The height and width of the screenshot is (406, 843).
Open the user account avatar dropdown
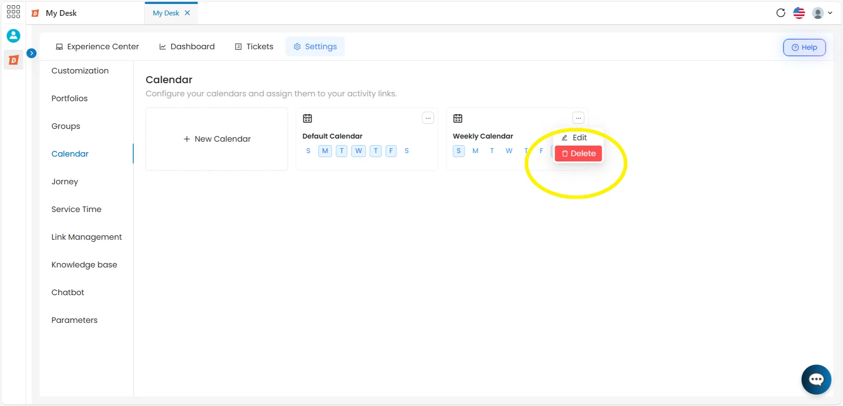822,13
